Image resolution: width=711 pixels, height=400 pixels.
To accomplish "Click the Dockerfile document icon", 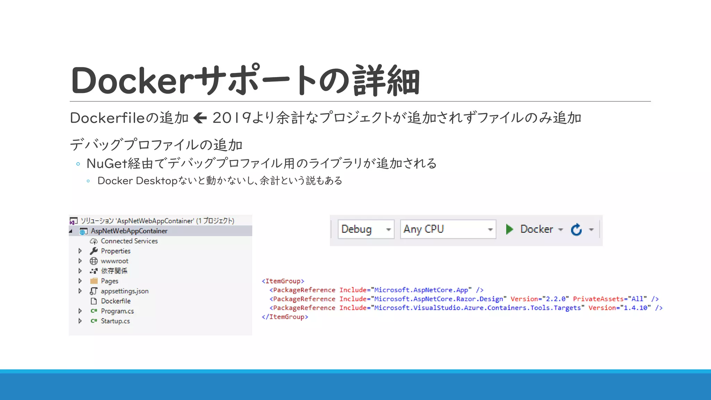I will 93,301.
